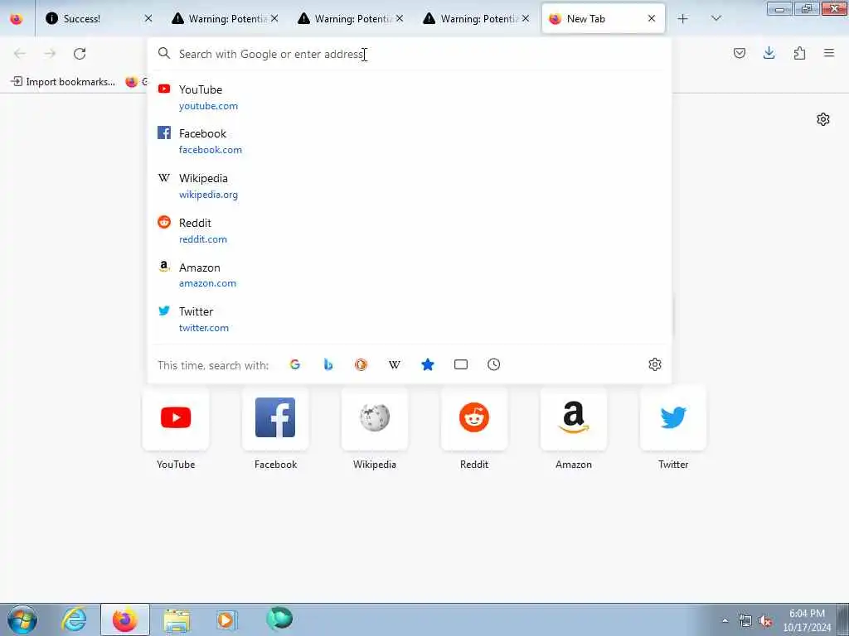Search this time in open Tabs
Viewport: 849px width, 636px height.
point(461,364)
